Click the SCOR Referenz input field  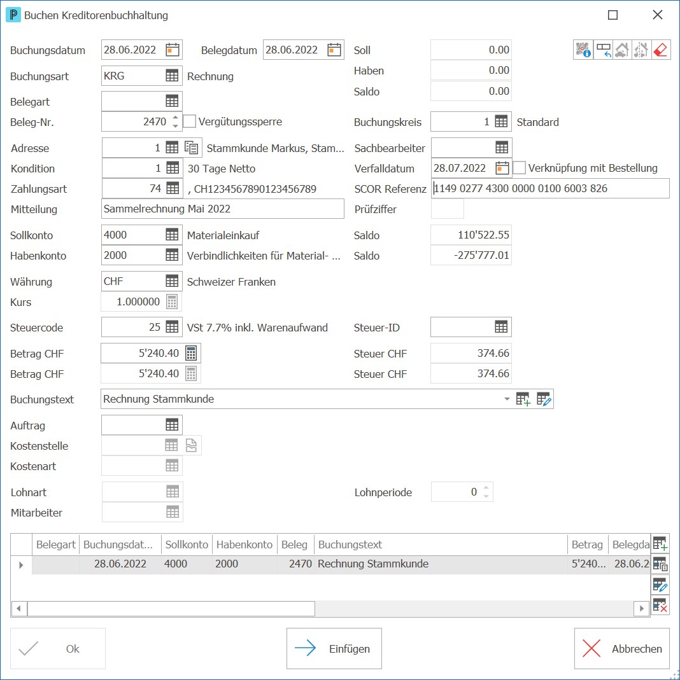(550, 188)
